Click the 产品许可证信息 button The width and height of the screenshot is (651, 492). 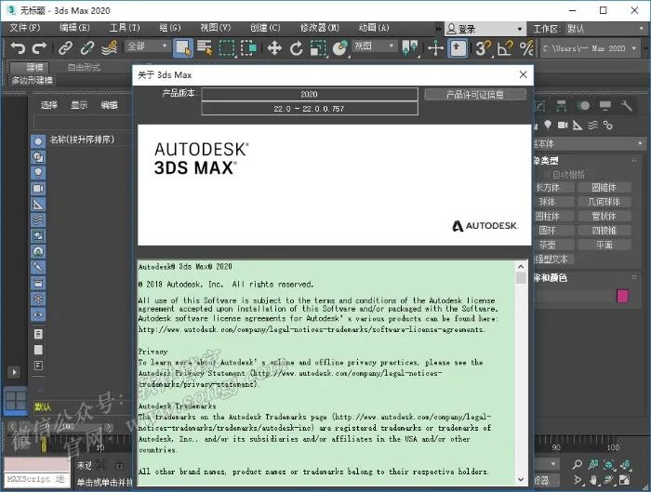click(475, 94)
